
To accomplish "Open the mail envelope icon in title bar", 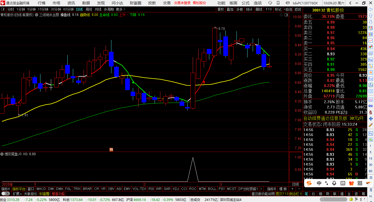I will (288, 3).
